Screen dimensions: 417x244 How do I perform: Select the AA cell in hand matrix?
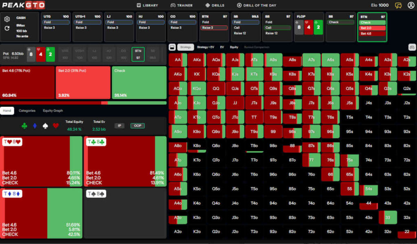178,60
